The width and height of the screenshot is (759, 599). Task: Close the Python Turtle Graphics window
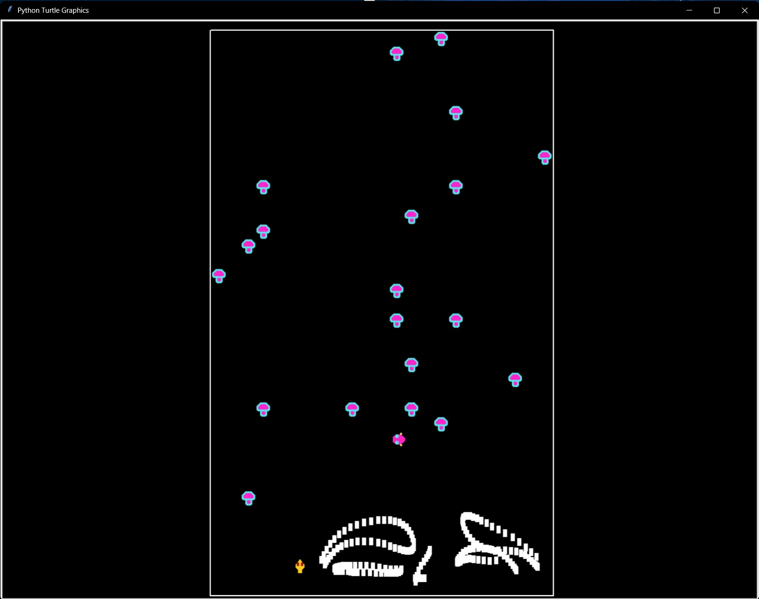(745, 10)
